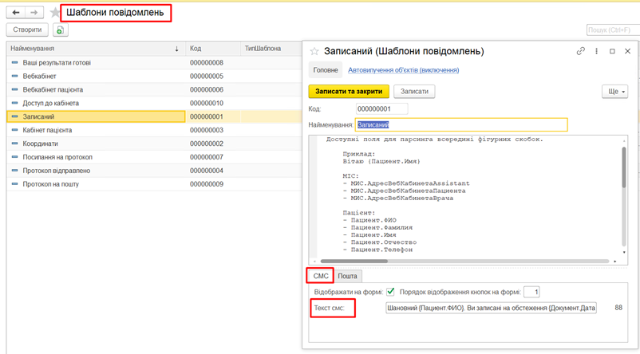The height and width of the screenshot is (354, 640).
Task: Open the Головне section of the form
Action: pos(325,70)
